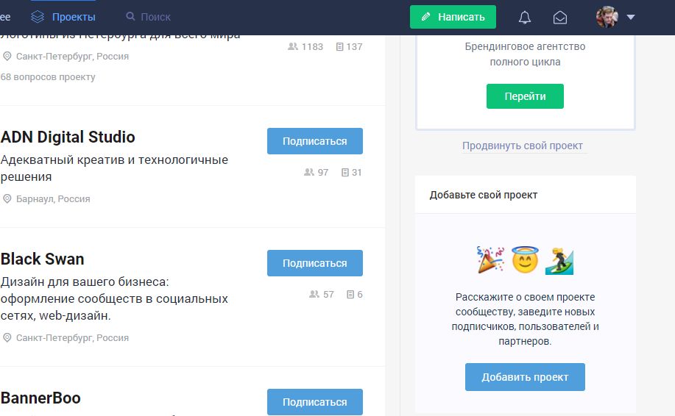Click location pin beside Барнаул, Россия
The image size is (675, 416).
[7, 198]
